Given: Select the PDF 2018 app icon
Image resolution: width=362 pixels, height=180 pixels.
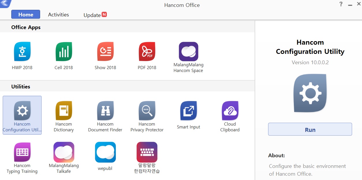Looking at the screenshot, I should pos(147,52).
